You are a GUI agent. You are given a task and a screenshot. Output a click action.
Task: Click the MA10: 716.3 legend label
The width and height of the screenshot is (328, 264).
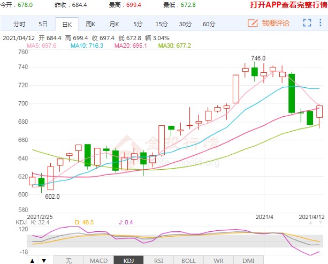tap(87, 46)
